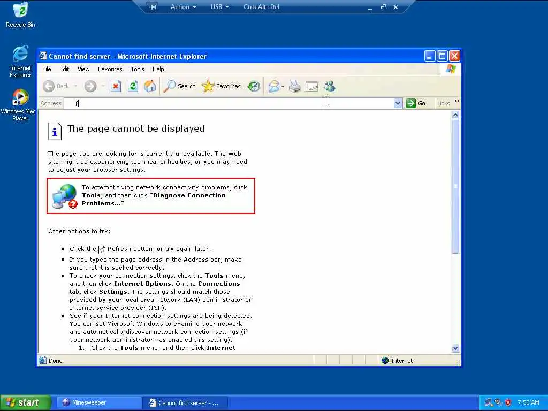Screen dimensions: 548x411
Task: Go to the Home page icon
Action: pyautogui.click(x=150, y=86)
